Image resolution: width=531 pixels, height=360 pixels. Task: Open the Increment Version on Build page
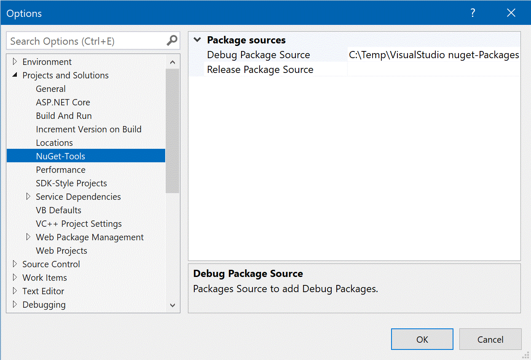point(88,129)
